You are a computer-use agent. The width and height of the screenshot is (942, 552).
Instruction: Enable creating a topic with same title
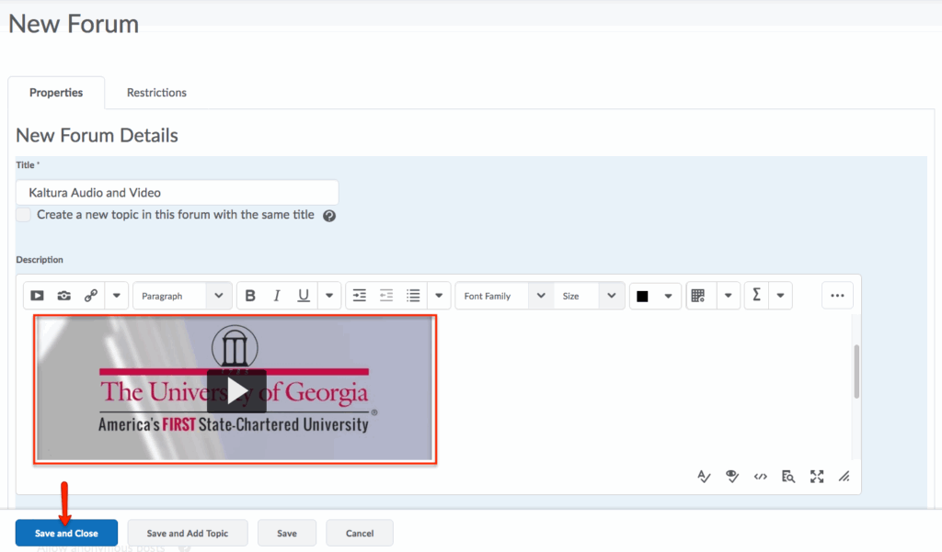point(23,215)
